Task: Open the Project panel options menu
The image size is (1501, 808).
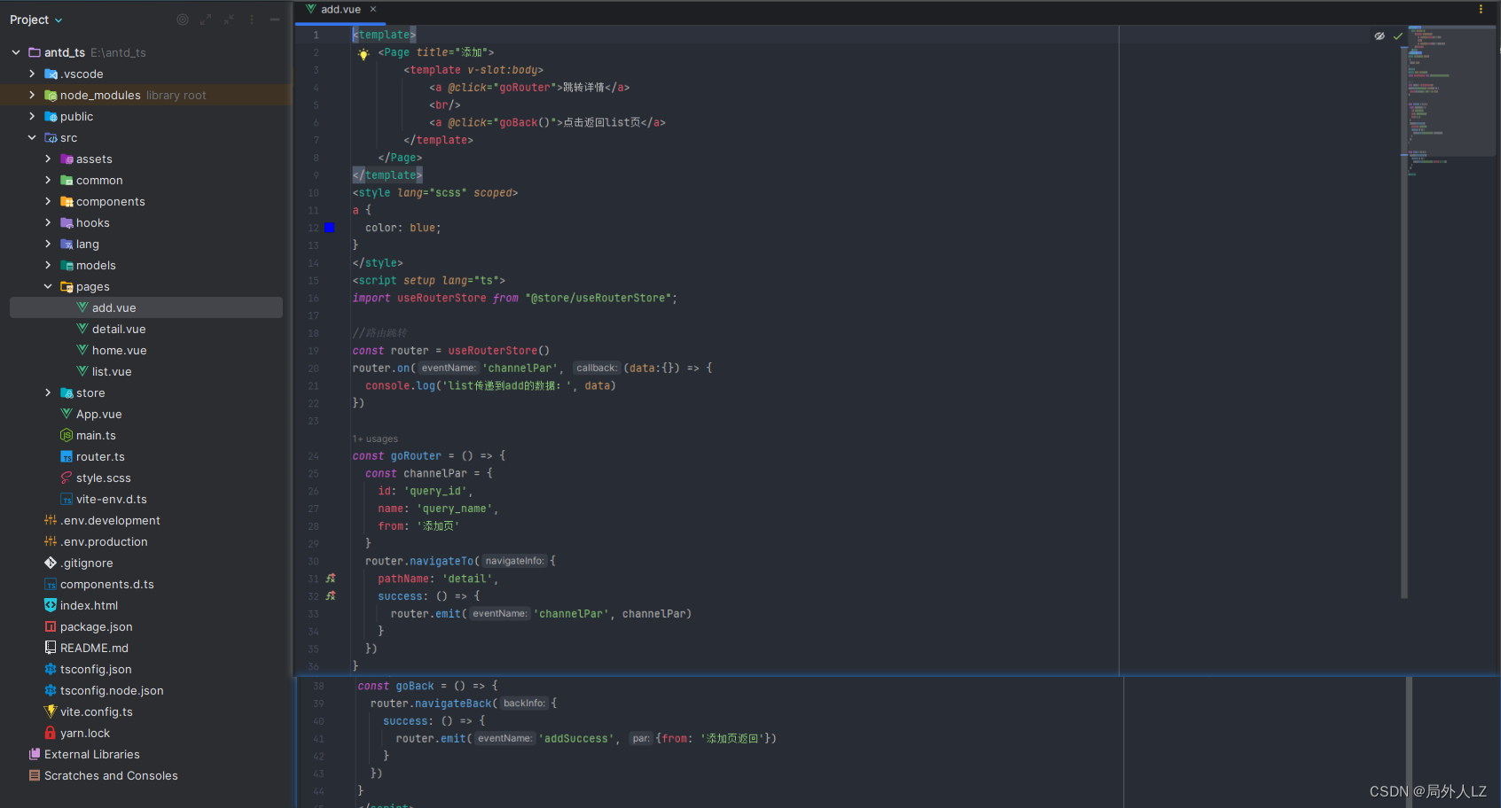Action: (x=252, y=19)
